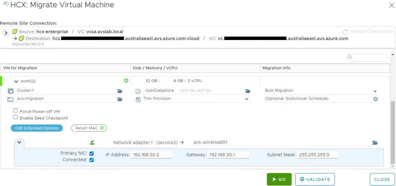The image size is (396, 186).
Task: Click the search magnifier icon
Action: click(x=350, y=57)
